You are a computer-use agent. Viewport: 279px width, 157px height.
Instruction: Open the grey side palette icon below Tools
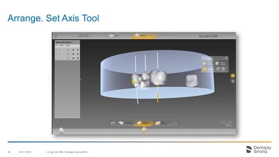coord(233,81)
